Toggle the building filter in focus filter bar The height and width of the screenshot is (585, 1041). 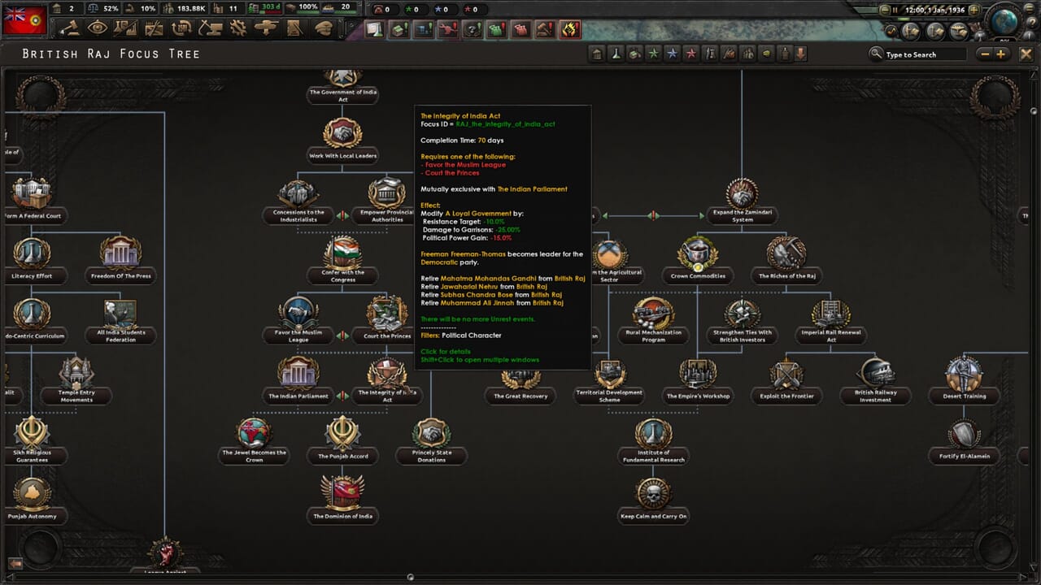598,54
